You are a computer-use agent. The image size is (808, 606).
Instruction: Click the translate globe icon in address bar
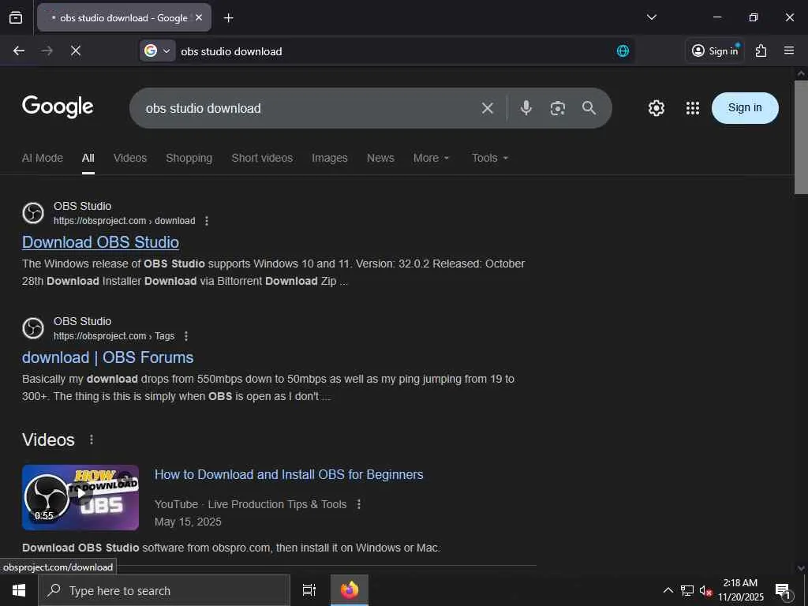(623, 50)
